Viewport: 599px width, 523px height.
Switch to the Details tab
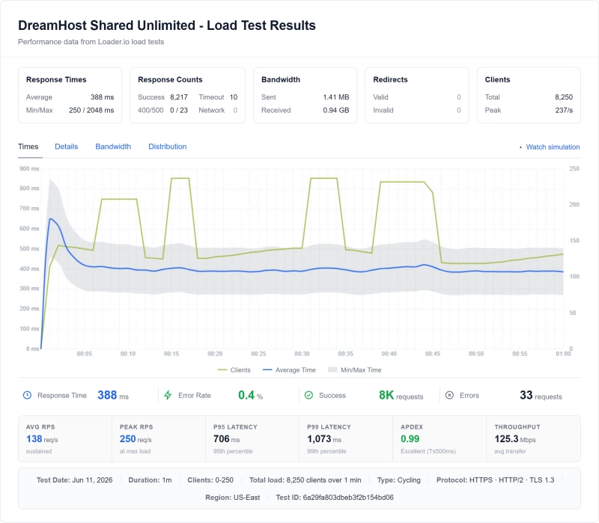coord(67,147)
